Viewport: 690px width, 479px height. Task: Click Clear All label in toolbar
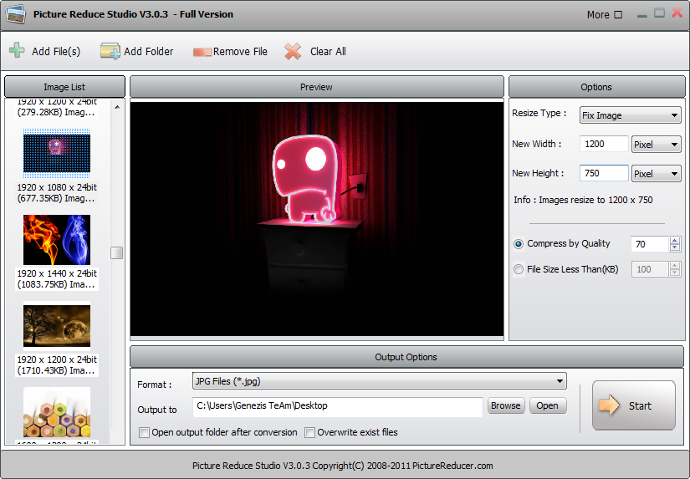(328, 52)
